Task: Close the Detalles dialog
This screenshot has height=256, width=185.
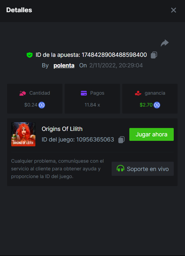Action: (x=173, y=10)
